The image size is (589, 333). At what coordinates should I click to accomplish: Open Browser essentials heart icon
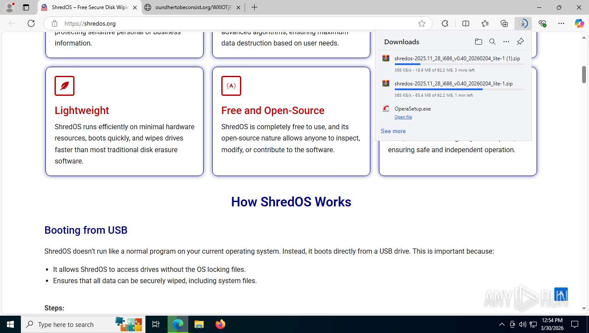(x=542, y=23)
